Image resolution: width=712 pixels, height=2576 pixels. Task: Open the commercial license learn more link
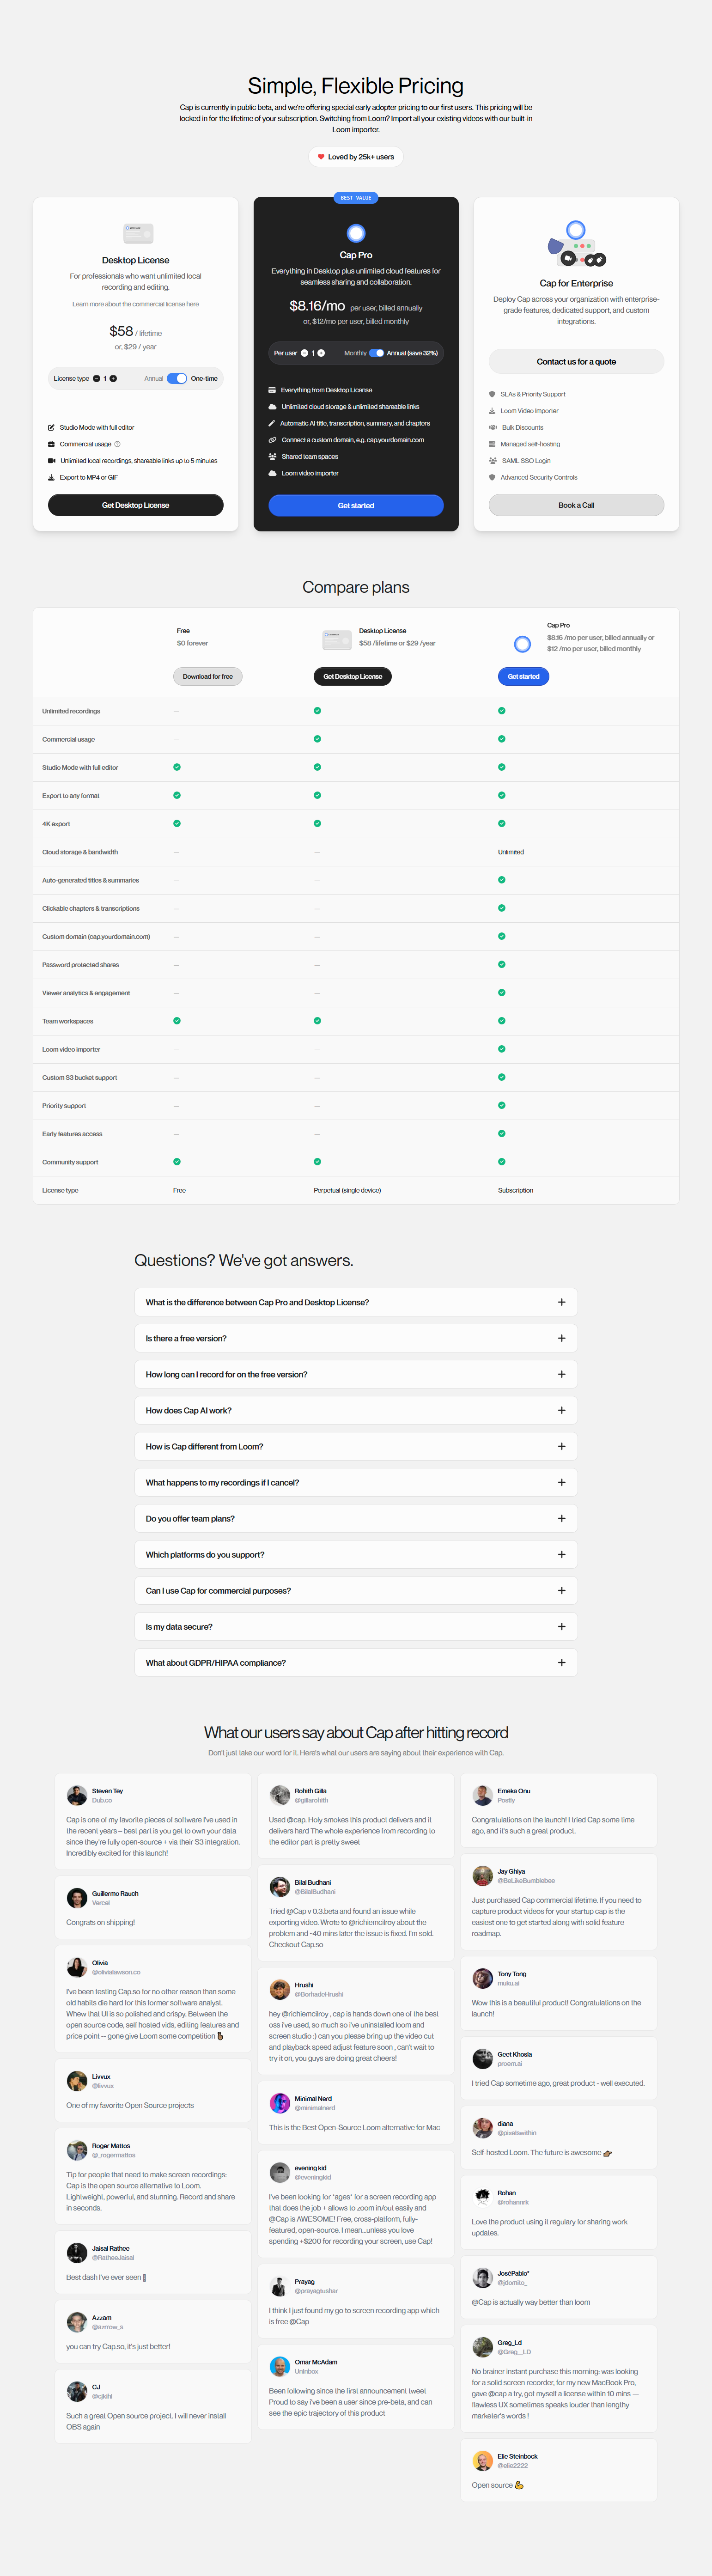pyautogui.click(x=135, y=304)
